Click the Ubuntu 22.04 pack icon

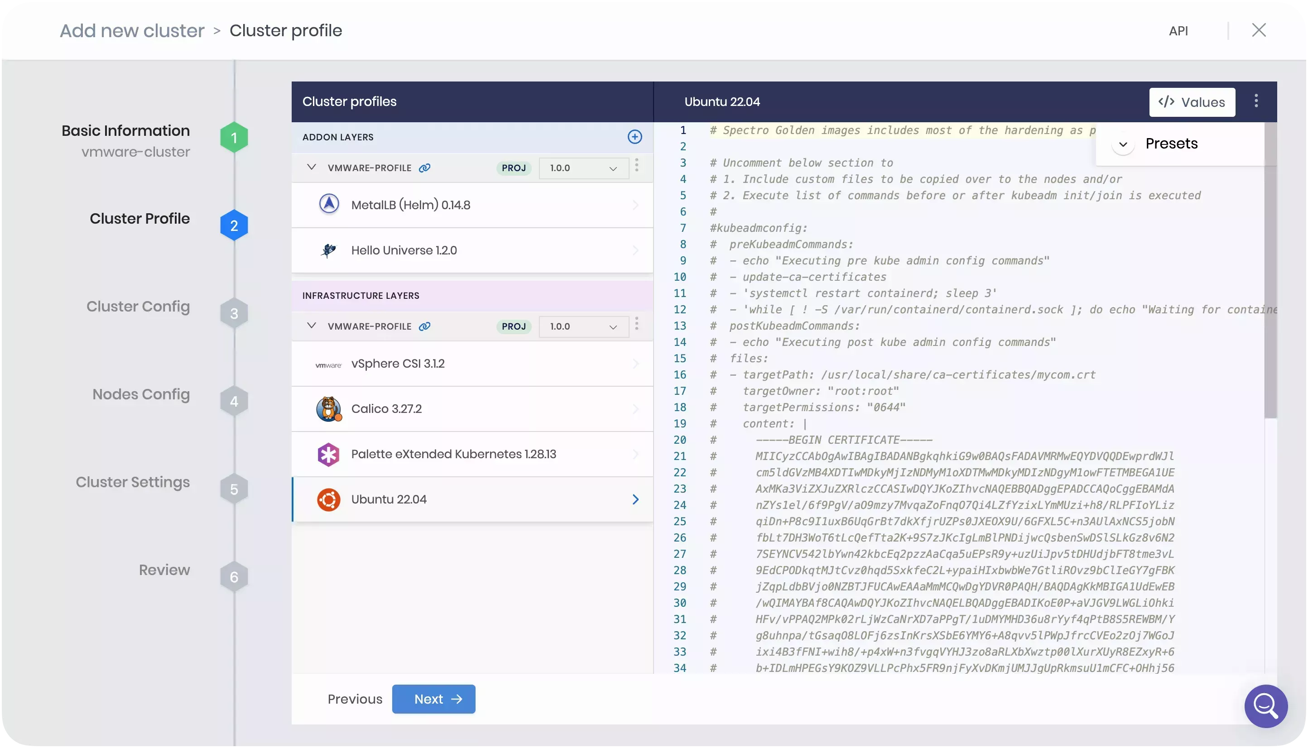tap(328, 499)
